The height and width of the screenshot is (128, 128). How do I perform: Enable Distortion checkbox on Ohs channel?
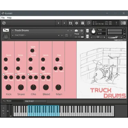coord(28,74)
